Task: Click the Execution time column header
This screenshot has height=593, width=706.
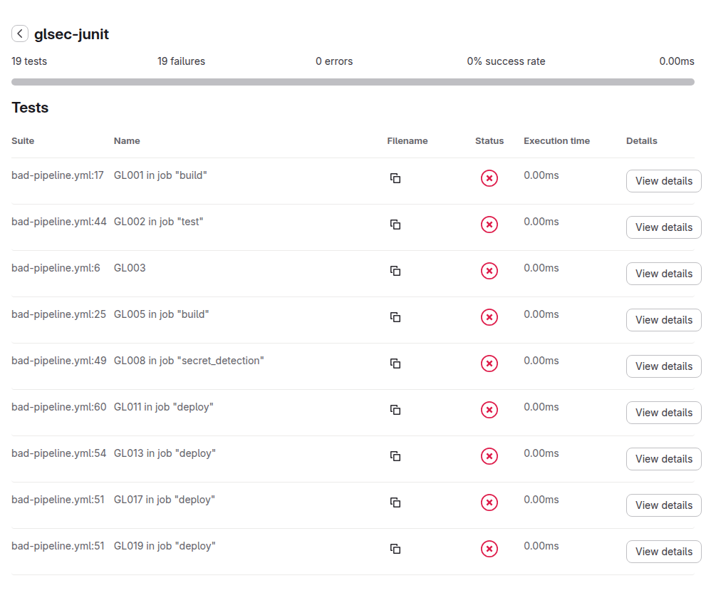Action: click(556, 141)
